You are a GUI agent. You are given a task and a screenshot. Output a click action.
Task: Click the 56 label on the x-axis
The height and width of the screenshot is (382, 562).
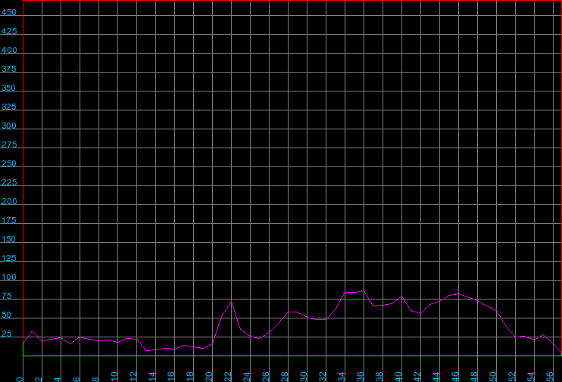[x=551, y=376]
